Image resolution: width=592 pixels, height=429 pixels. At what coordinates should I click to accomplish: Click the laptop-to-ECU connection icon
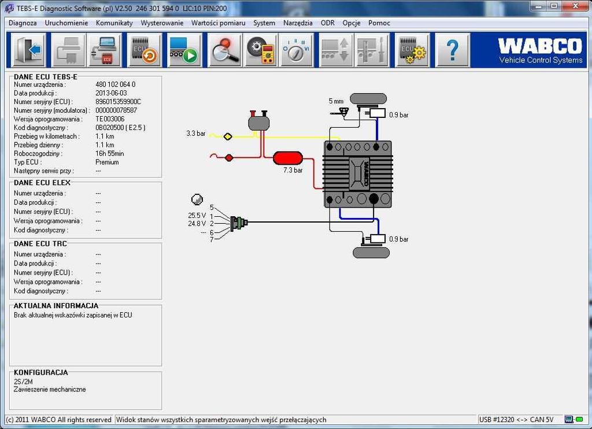105,50
